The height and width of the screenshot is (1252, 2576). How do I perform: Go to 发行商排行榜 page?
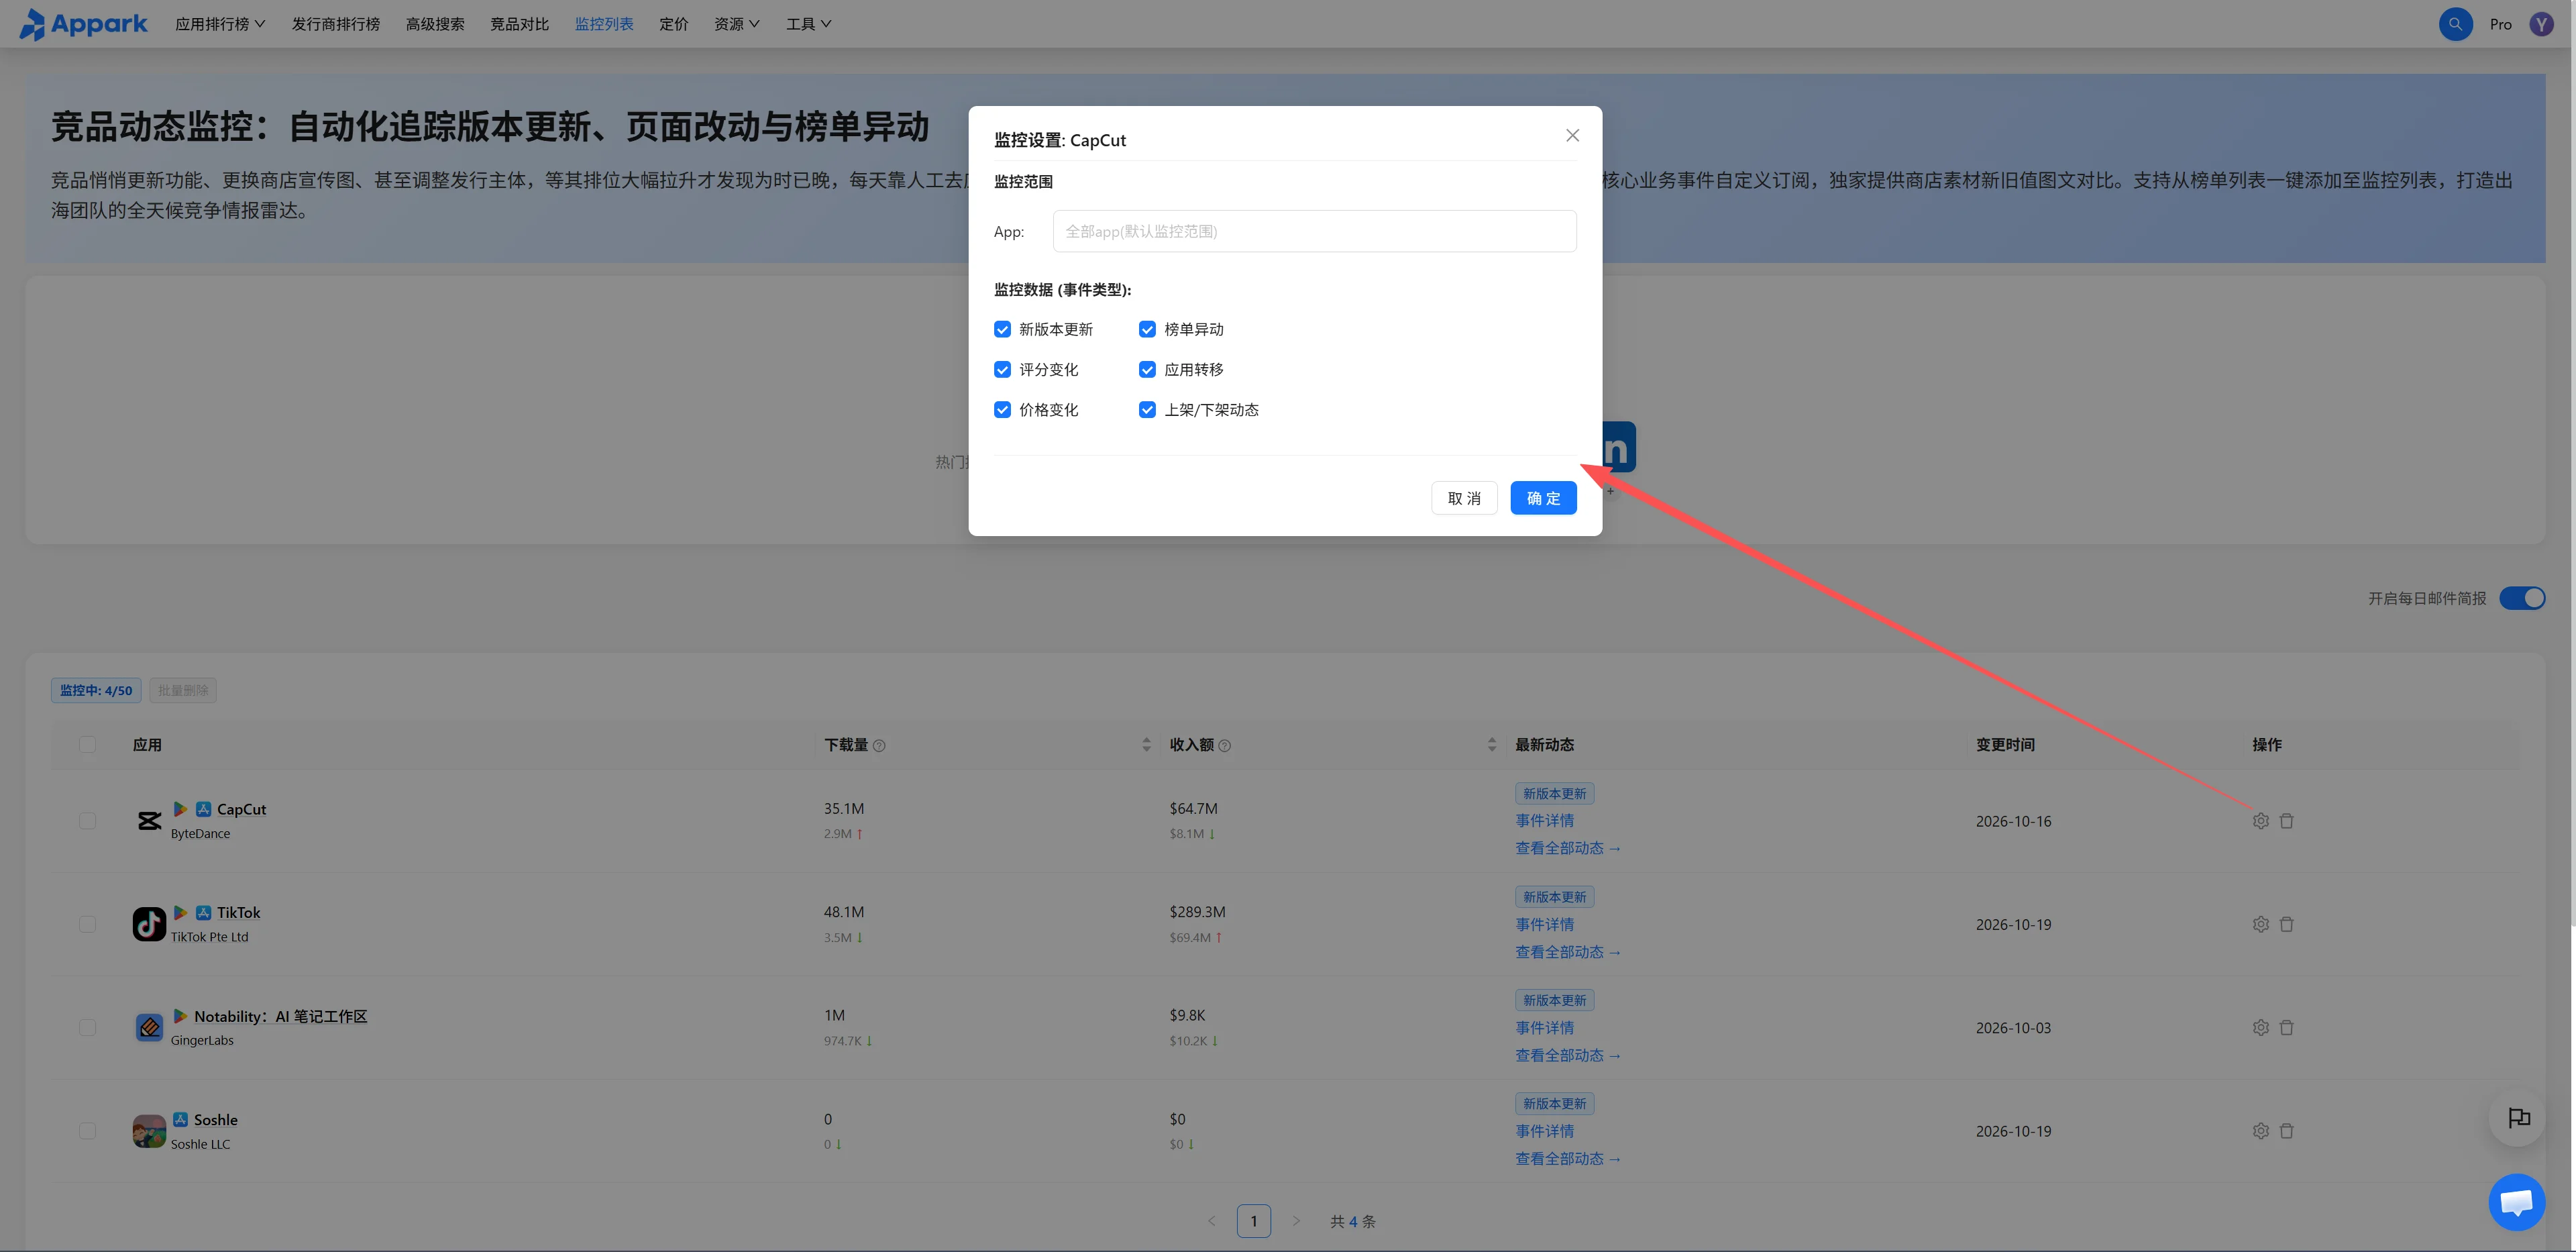(336, 24)
